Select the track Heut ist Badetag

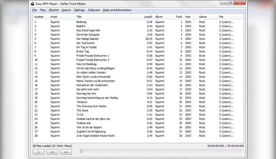86,64
